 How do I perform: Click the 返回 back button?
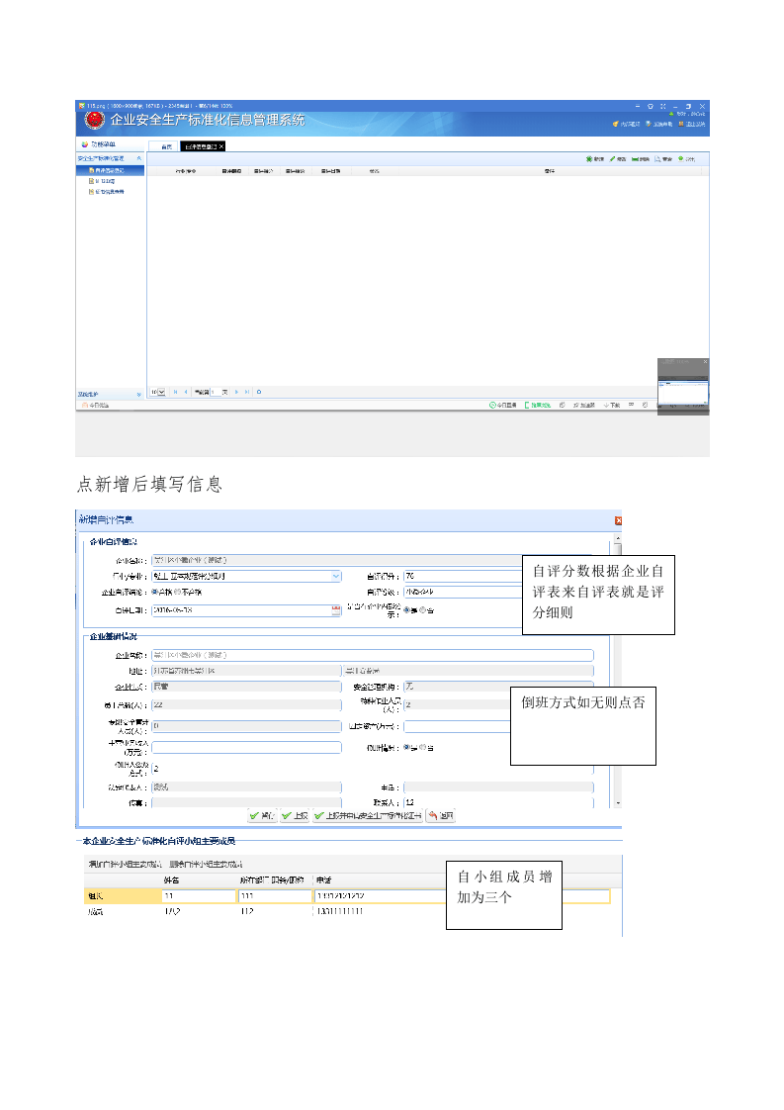(440, 815)
